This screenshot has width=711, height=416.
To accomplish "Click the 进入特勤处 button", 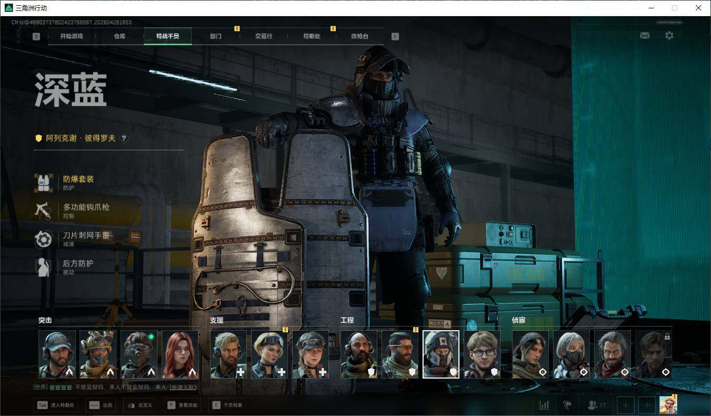I will coord(56,405).
